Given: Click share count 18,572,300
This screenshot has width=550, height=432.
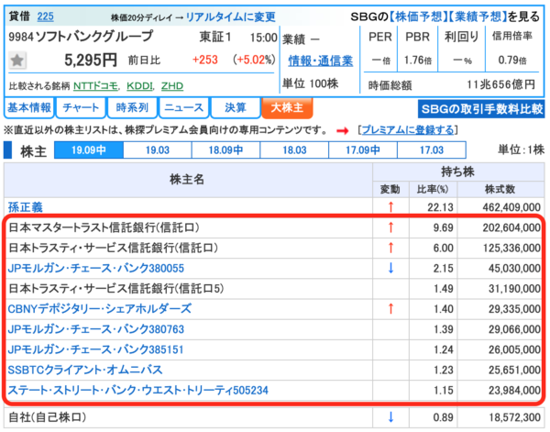Looking at the screenshot, I should click(x=514, y=417).
